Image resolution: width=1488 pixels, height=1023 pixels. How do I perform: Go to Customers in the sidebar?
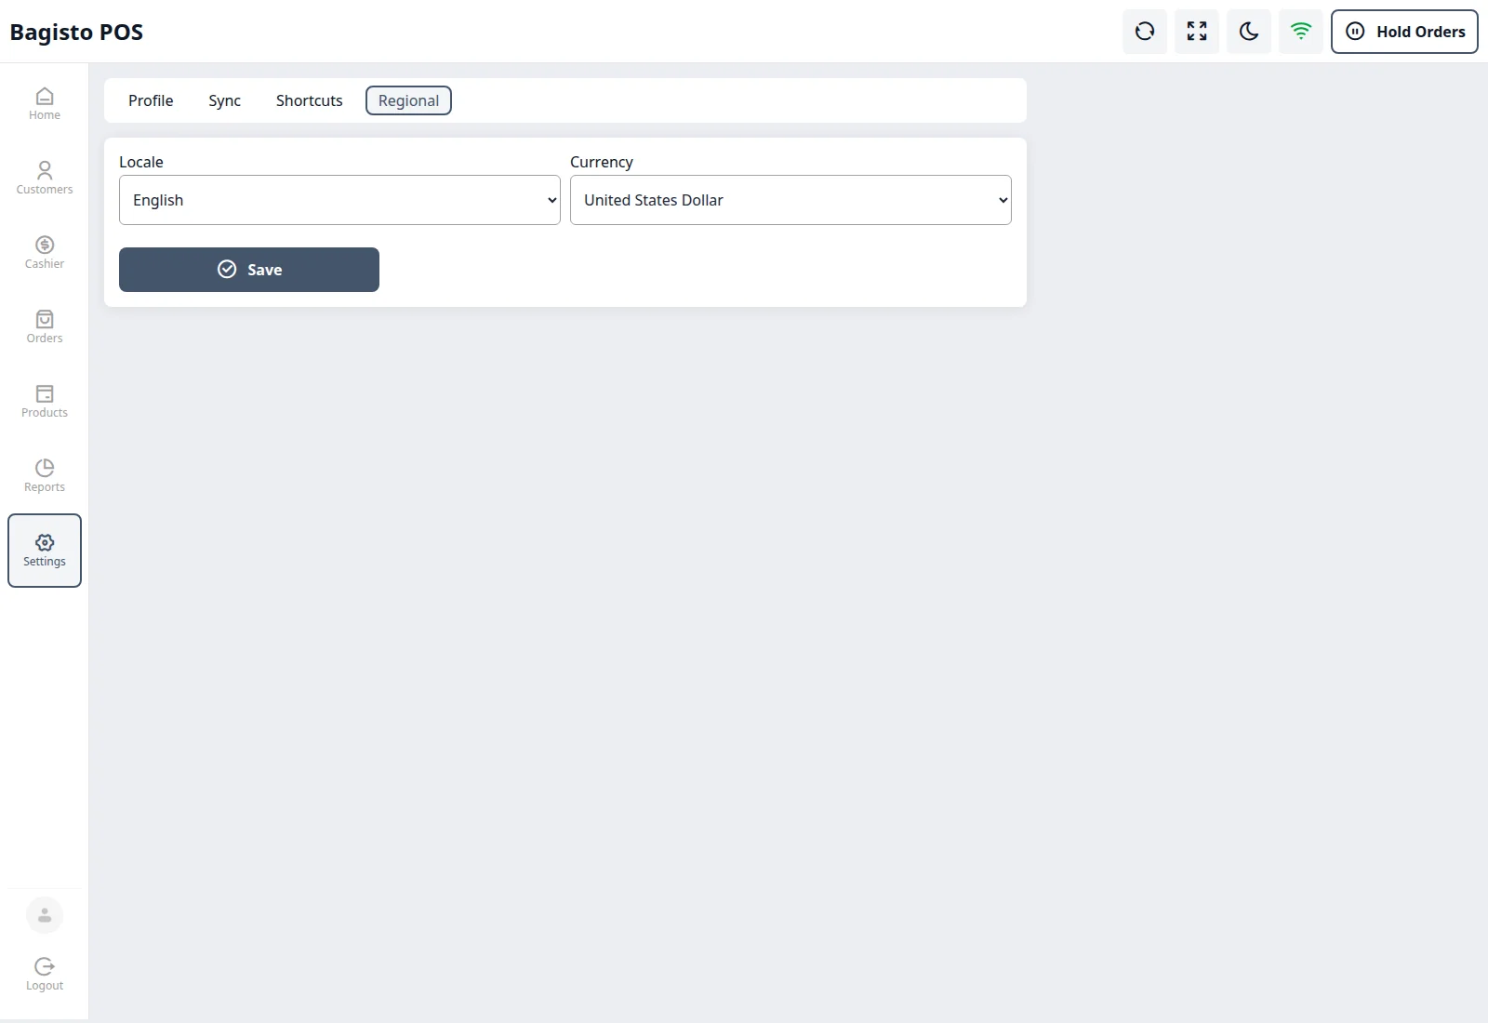point(45,179)
